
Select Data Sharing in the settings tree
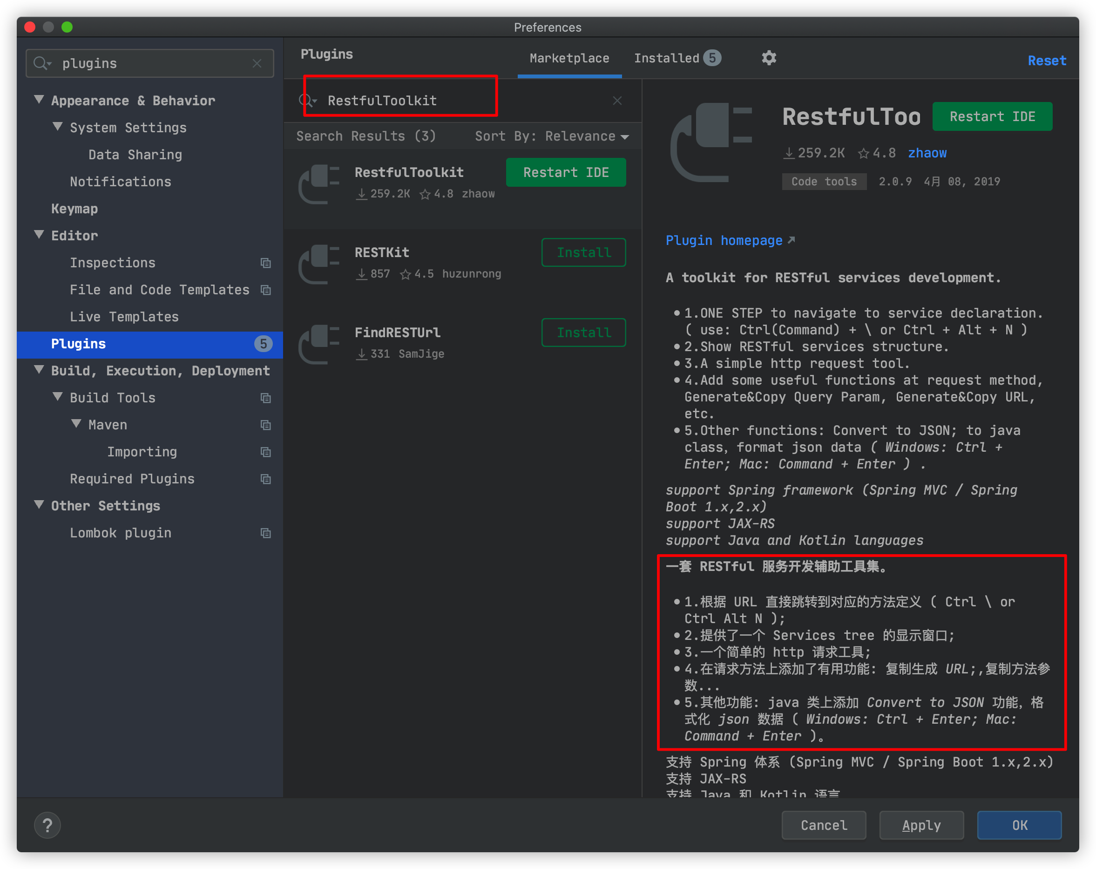click(135, 155)
